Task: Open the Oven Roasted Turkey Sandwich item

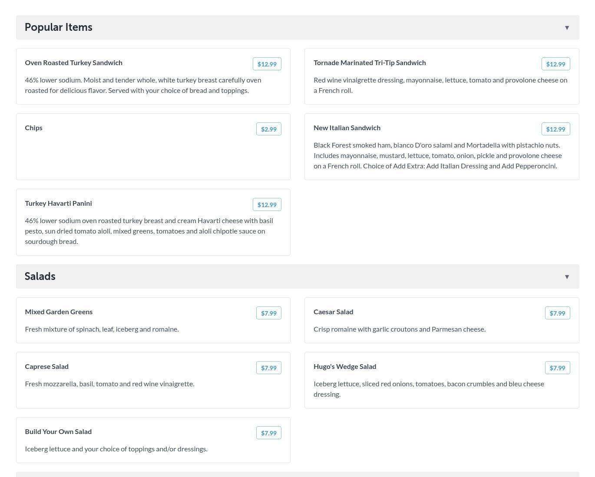Action: pyautogui.click(x=74, y=63)
